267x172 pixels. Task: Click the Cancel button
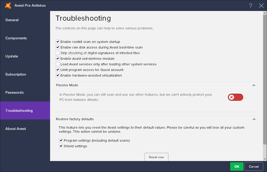[254, 167]
